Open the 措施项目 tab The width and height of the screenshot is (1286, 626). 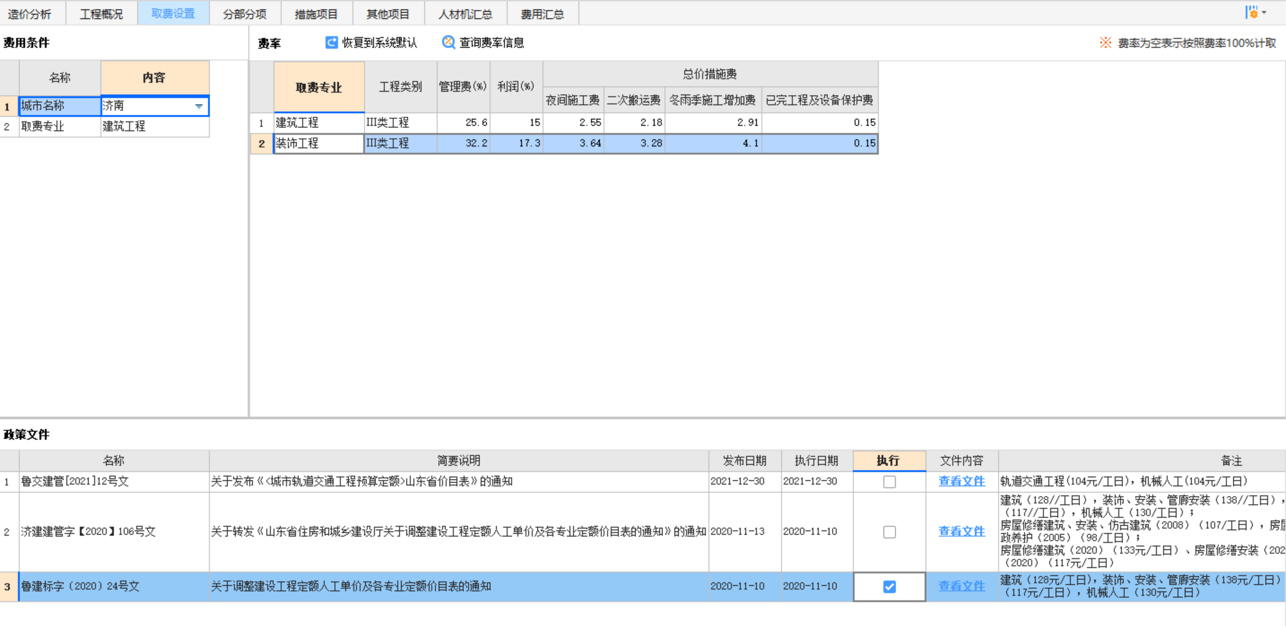click(317, 14)
